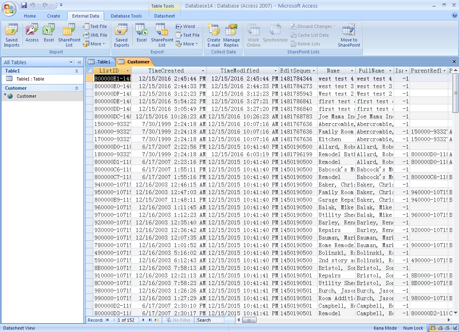Open ListID column filter dropdown
The width and height of the screenshot is (459, 332).
[127, 71]
